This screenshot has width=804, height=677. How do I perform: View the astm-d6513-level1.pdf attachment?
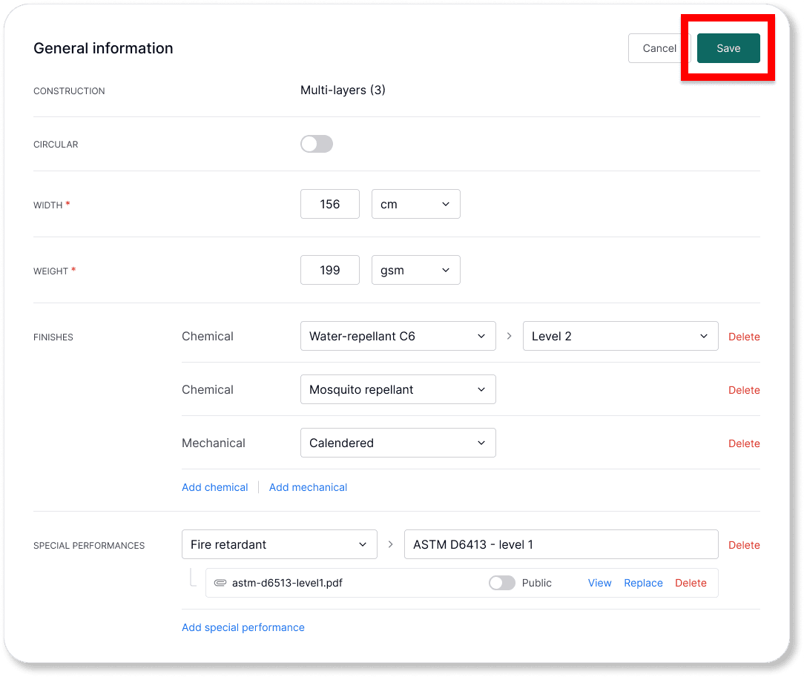coord(599,583)
